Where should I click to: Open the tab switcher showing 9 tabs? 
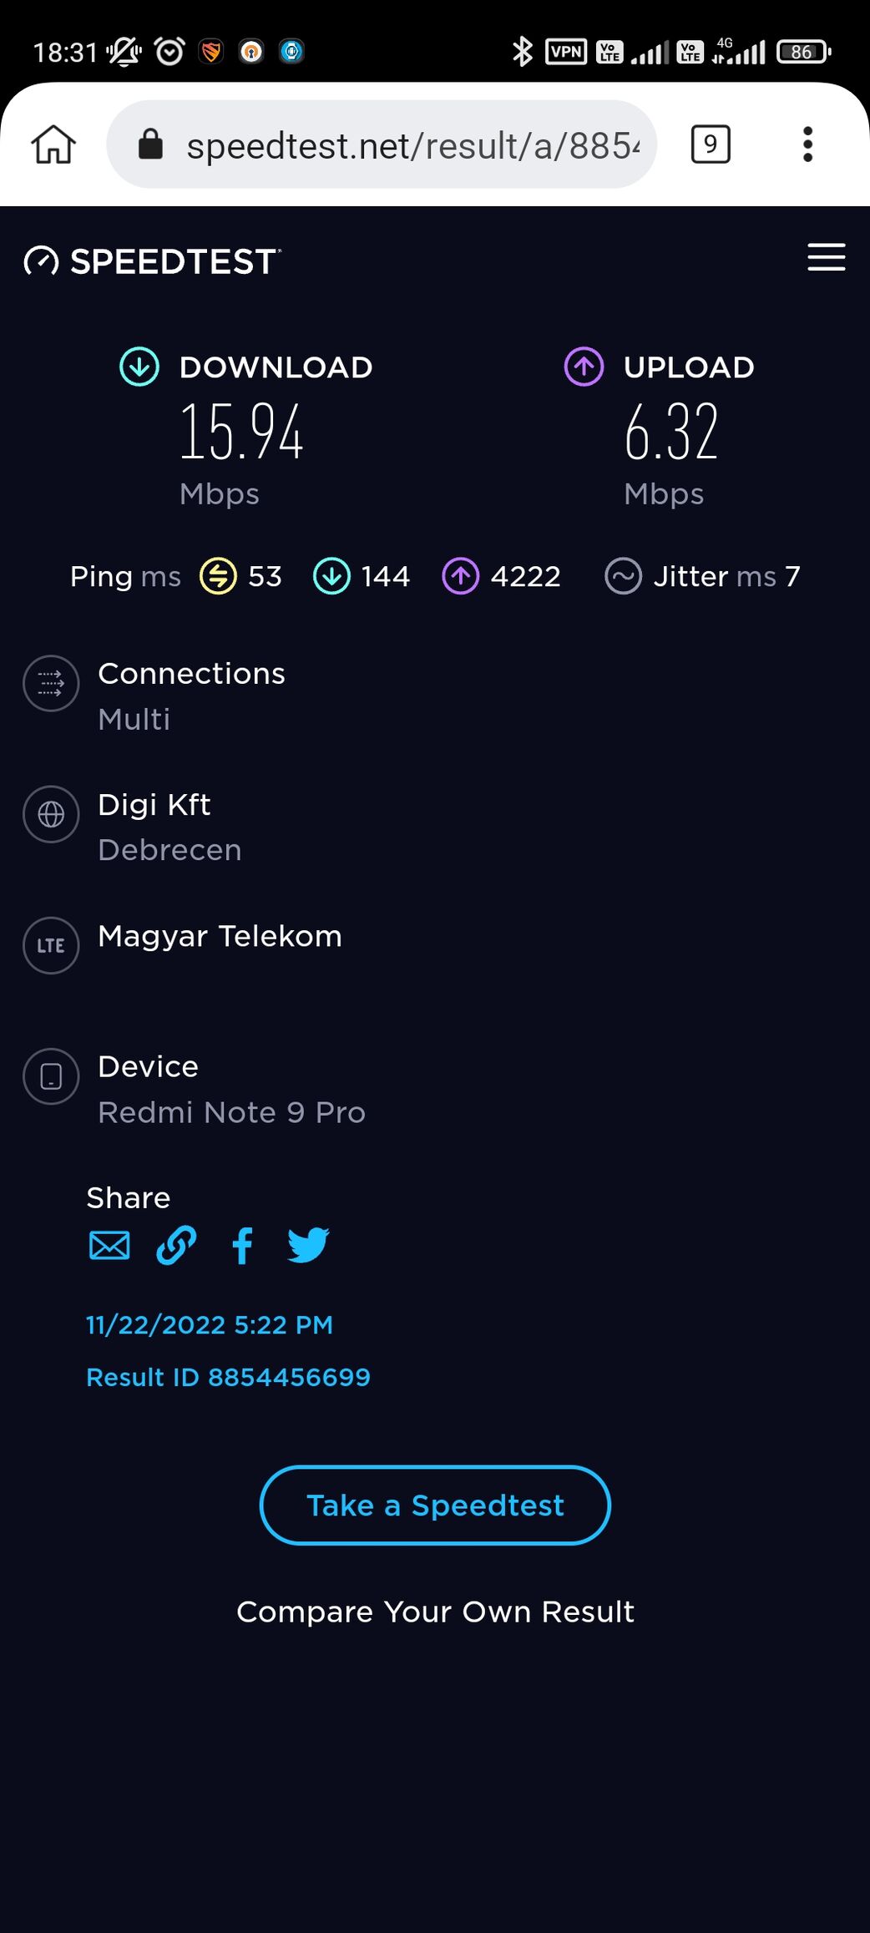[x=711, y=144]
